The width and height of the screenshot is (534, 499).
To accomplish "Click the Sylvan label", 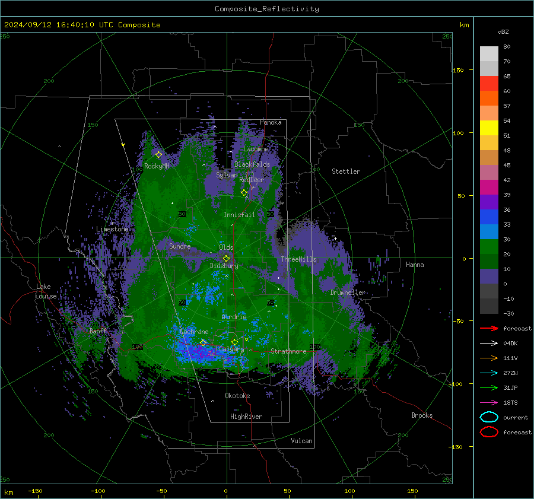I will tap(227, 175).
